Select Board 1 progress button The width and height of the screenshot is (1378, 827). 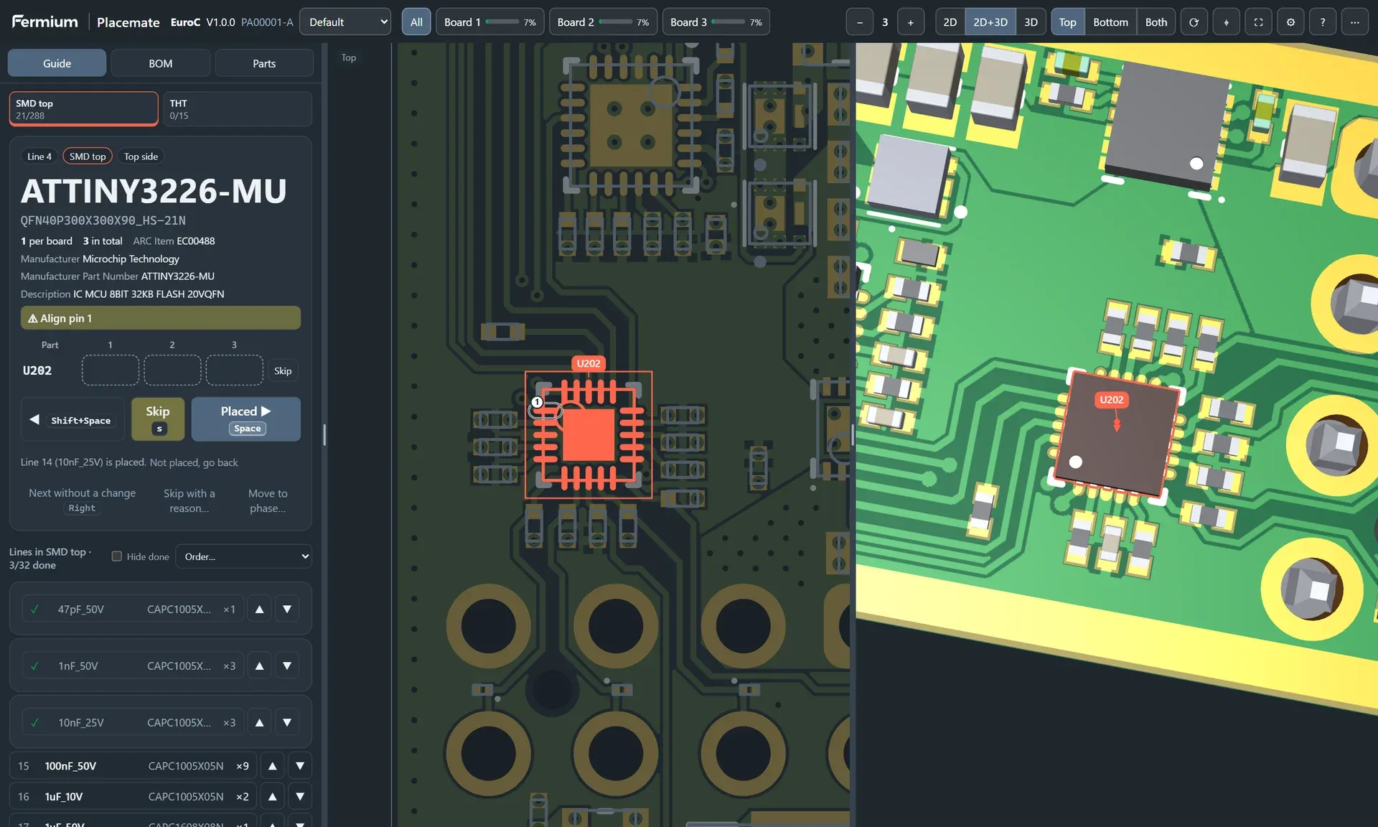(489, 22)
